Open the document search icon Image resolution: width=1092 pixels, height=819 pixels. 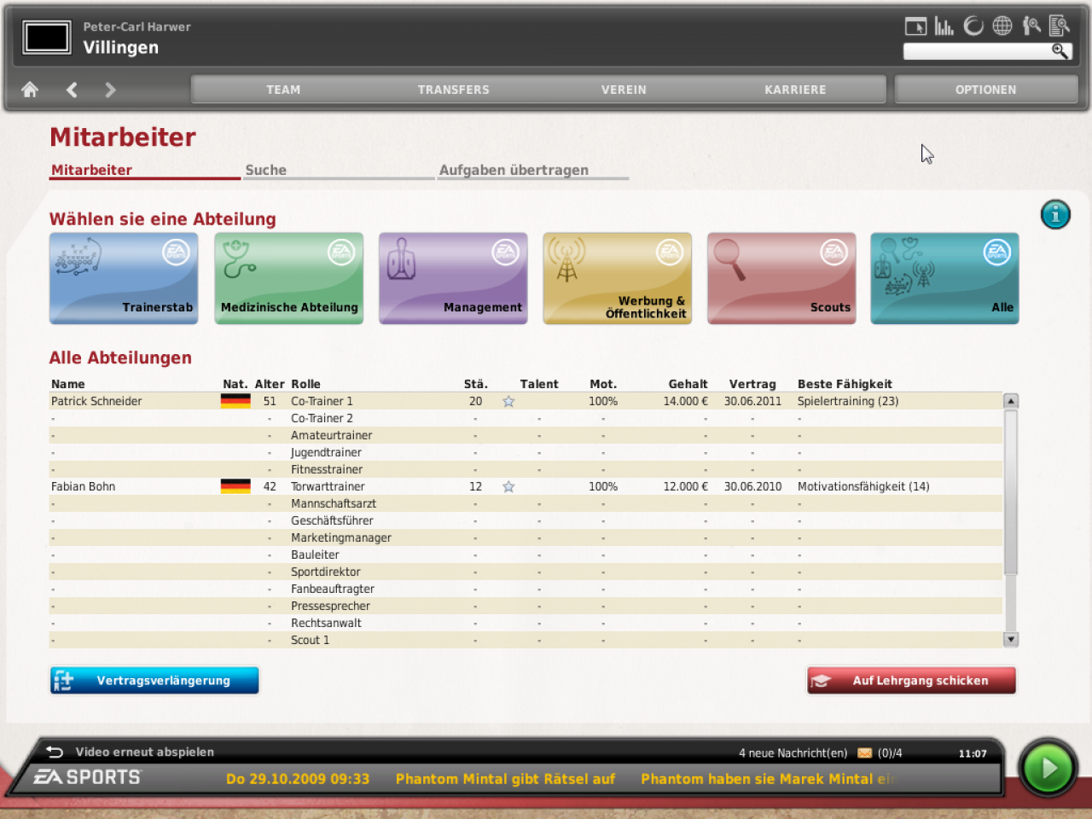[1060, 26]
